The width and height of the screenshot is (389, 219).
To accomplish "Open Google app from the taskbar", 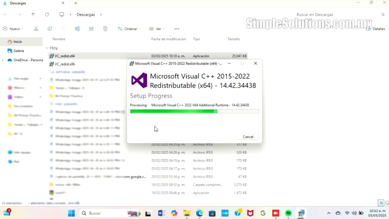I will (x=263, y=213).
